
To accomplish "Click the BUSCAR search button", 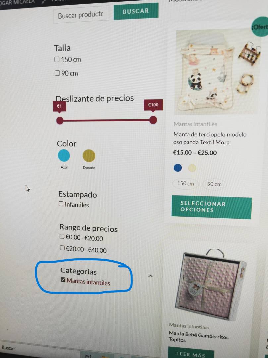I will 136,11.
